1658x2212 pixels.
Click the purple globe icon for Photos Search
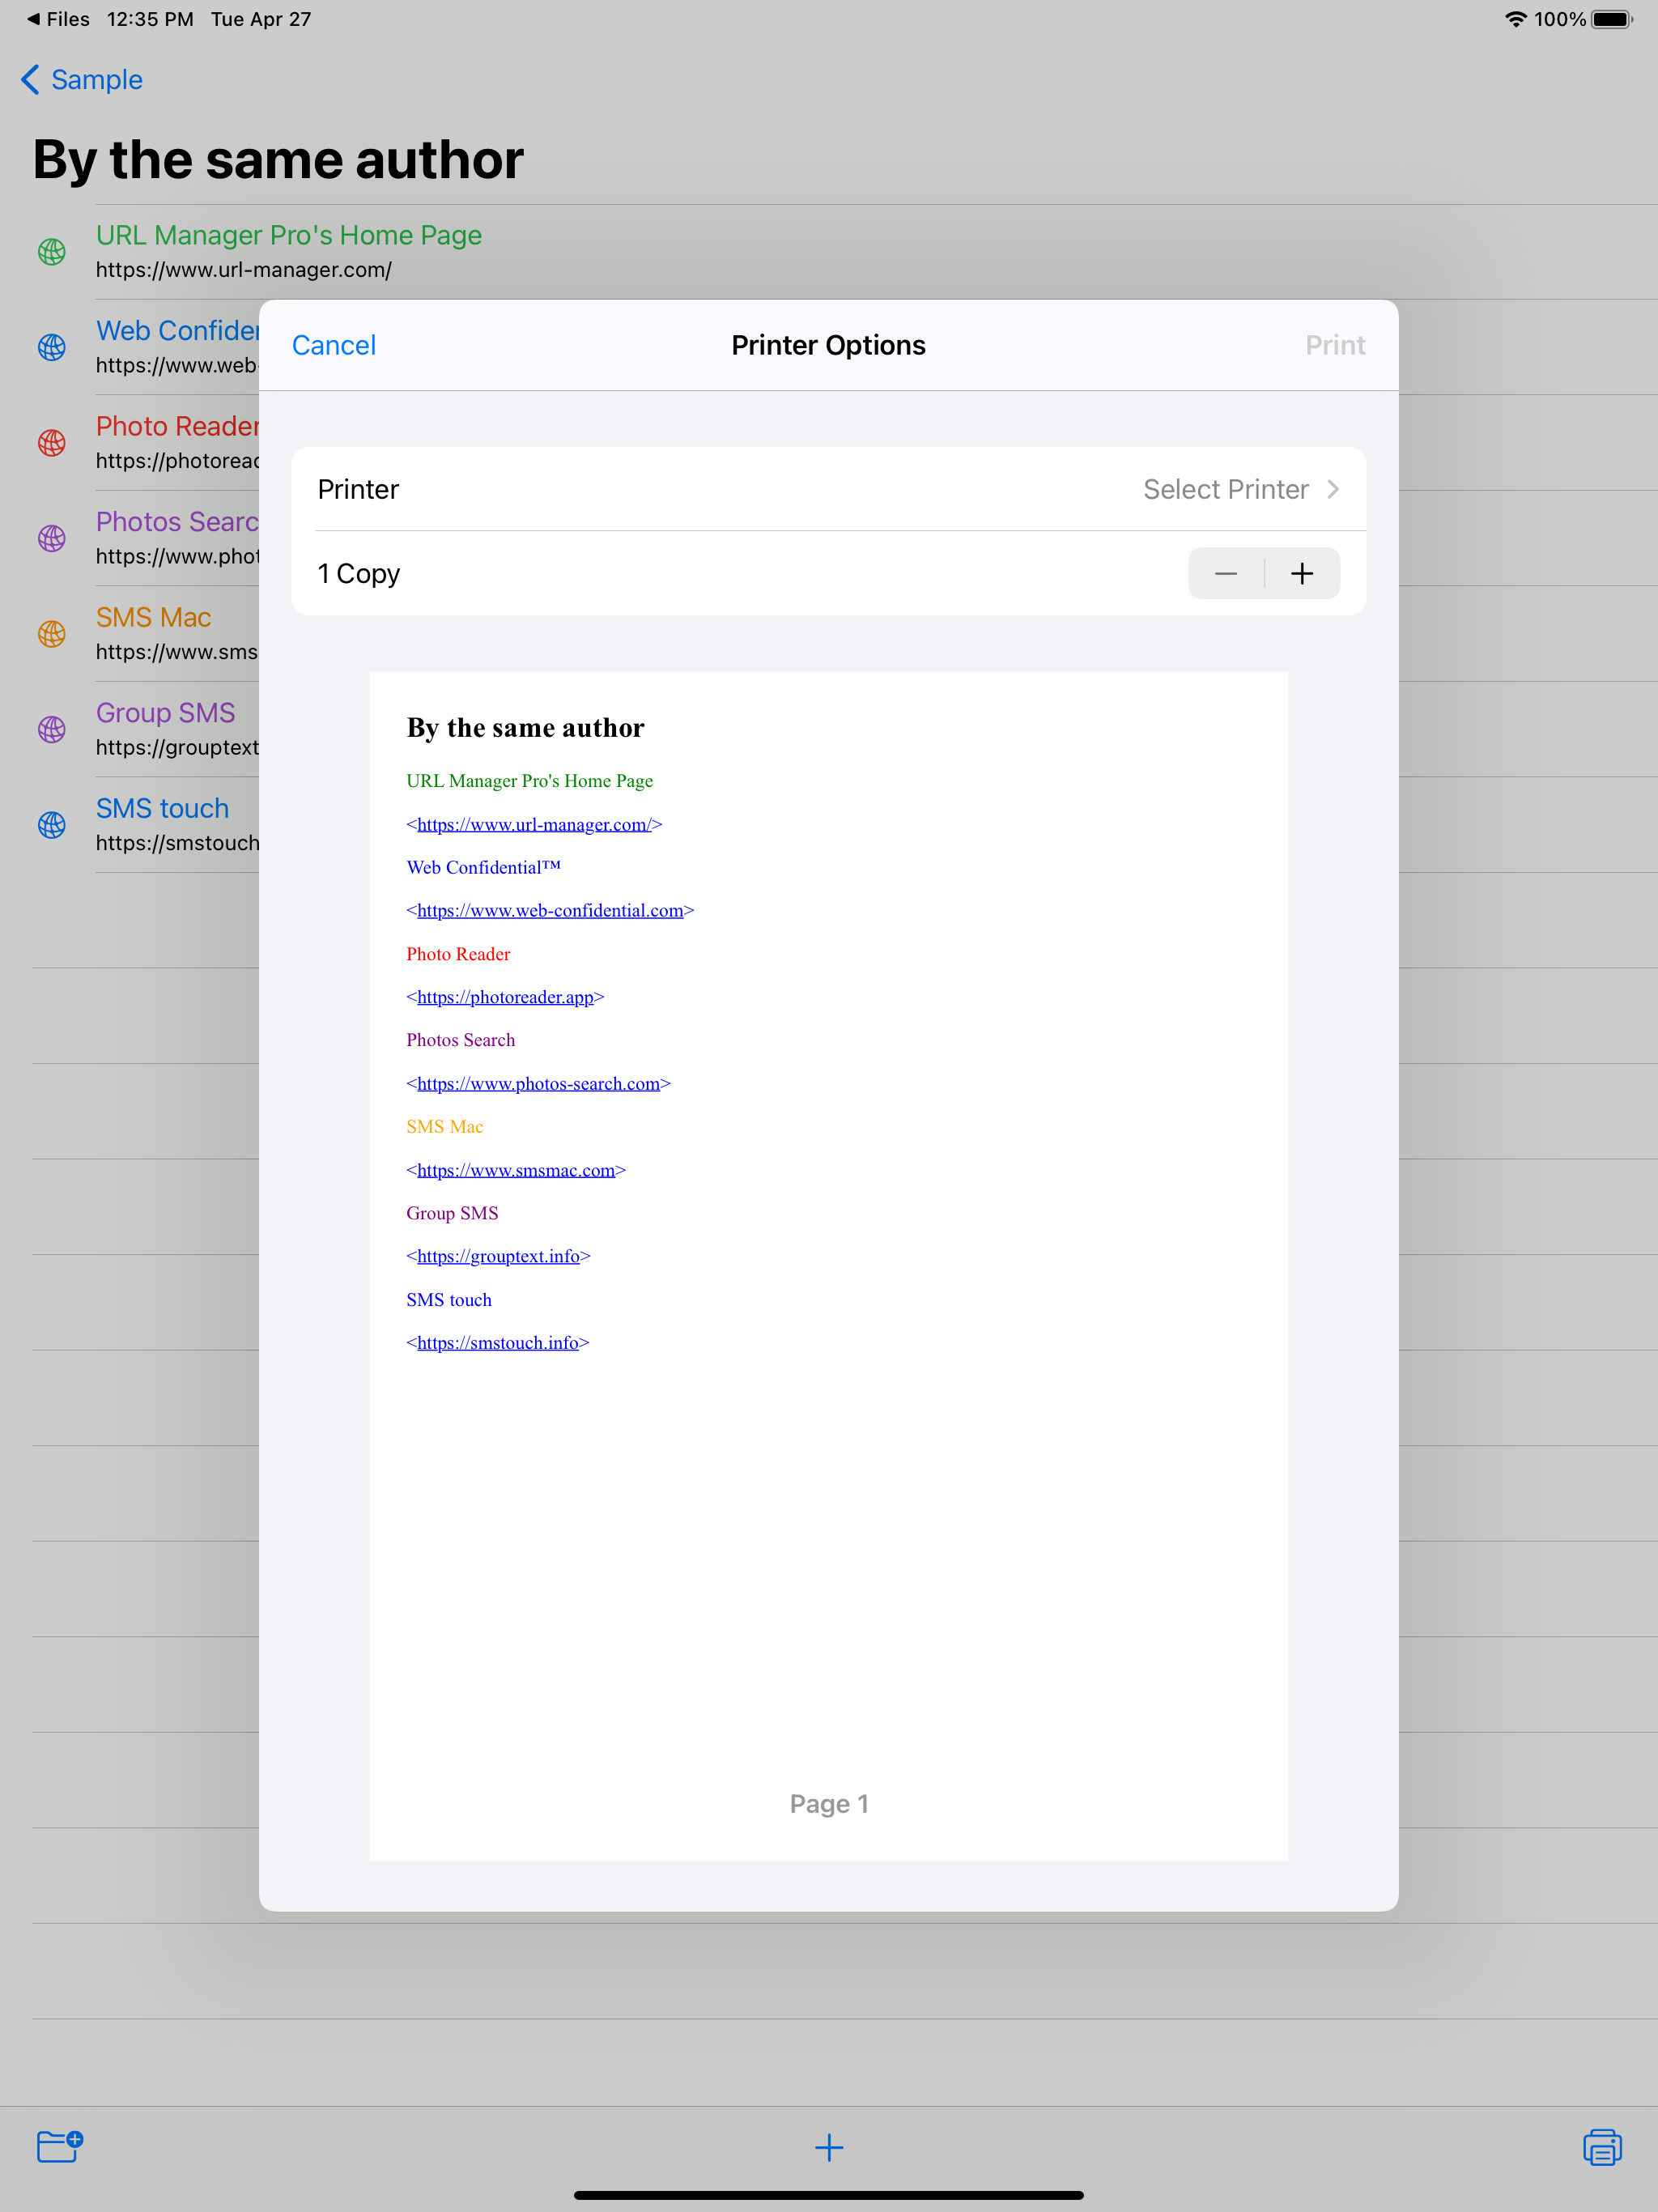52,538
